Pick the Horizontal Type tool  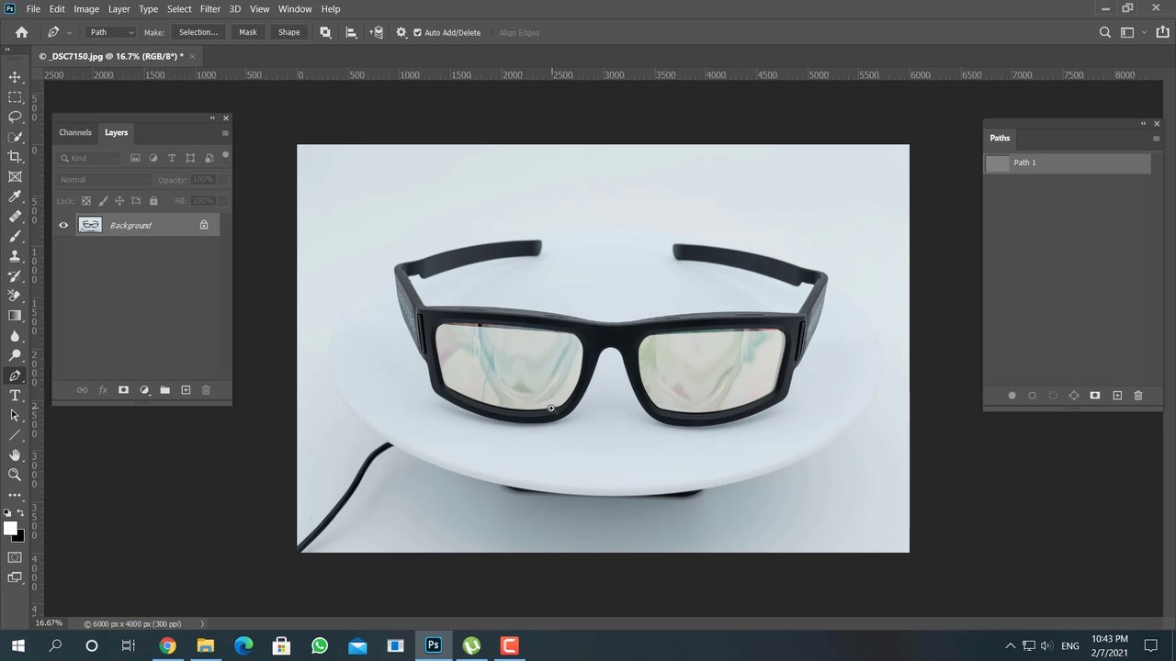[15, 396]
